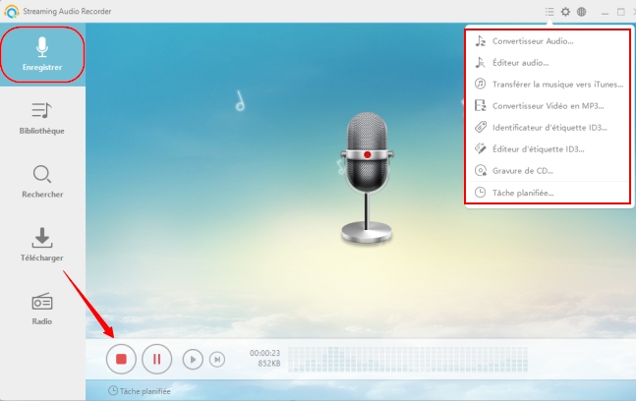Minimize the recorder window

pos(605,12)
